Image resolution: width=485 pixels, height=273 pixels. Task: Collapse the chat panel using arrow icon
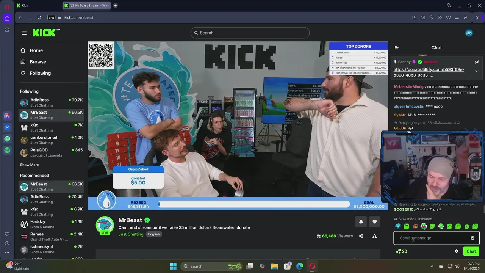pos(397,48)
